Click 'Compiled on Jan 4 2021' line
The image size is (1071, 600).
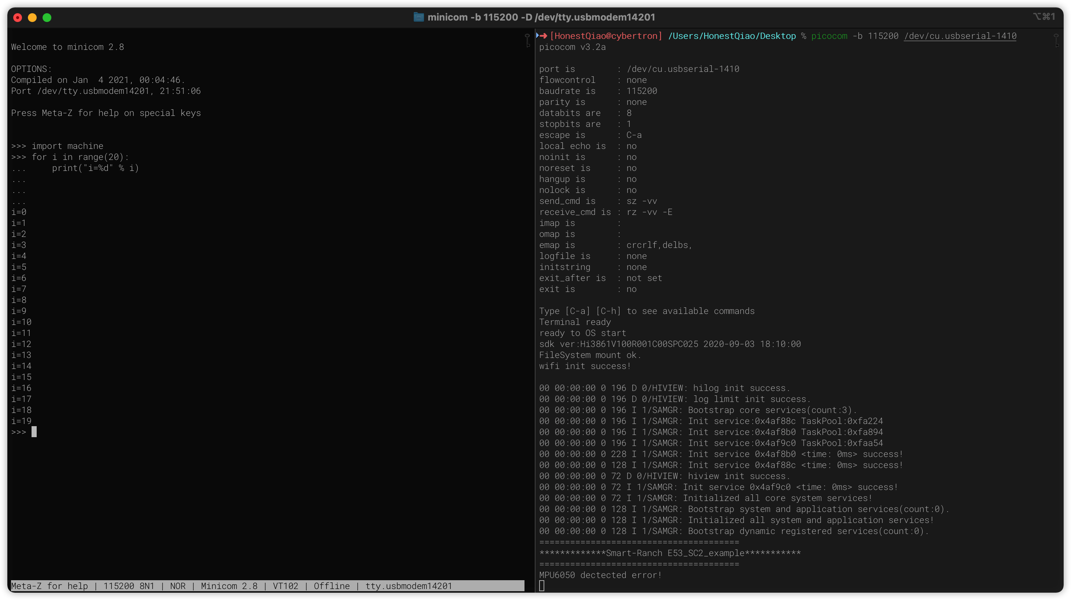[x=98, y=80]
